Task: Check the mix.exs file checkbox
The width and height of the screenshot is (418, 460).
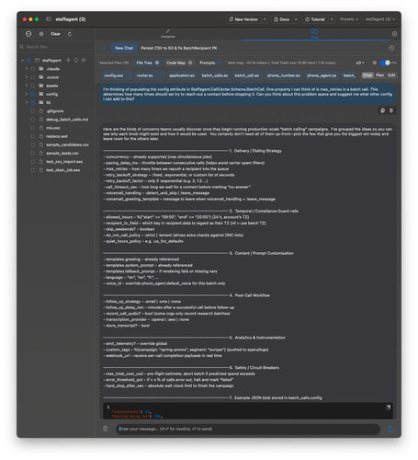Action: point(33,128)
